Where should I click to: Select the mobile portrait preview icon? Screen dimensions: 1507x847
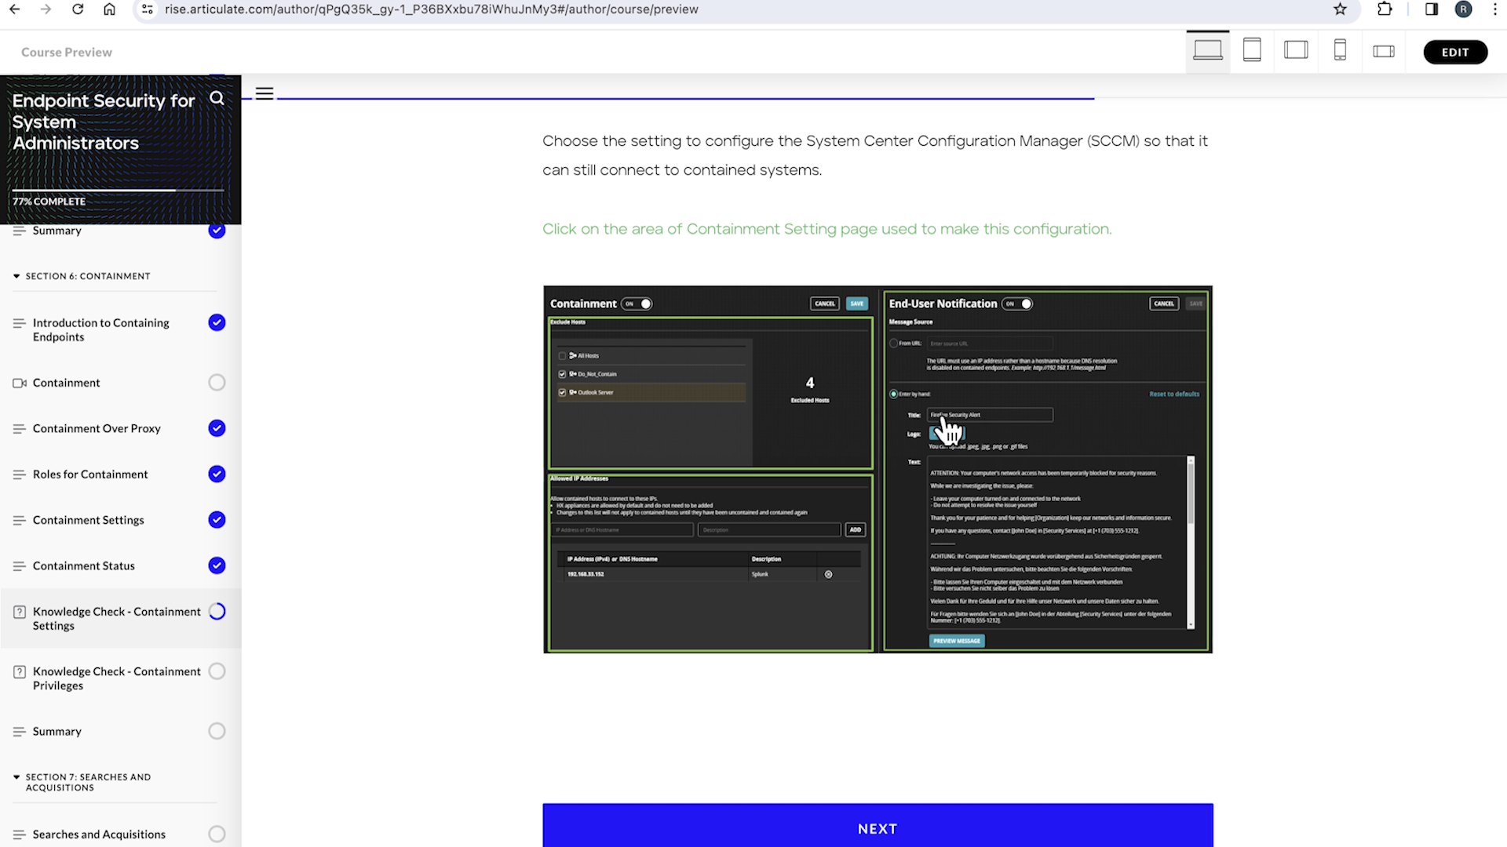coord(1340,51)
